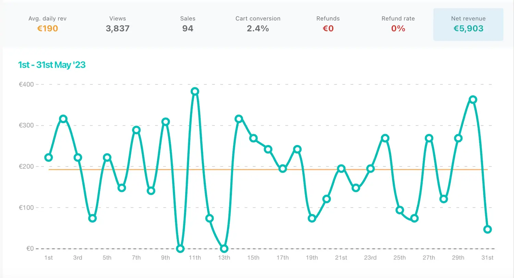Screen dimensions: 514x278
Task: Select the data point for the 1st
Action: click(49, 158)
